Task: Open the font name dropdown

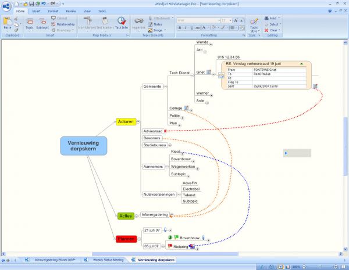Action: point(219,20)
